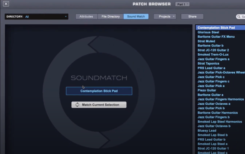This screenshot has width=245, height=154.
Task: Pick the Baritone Guitar b patch
Action: pos(210,46)
